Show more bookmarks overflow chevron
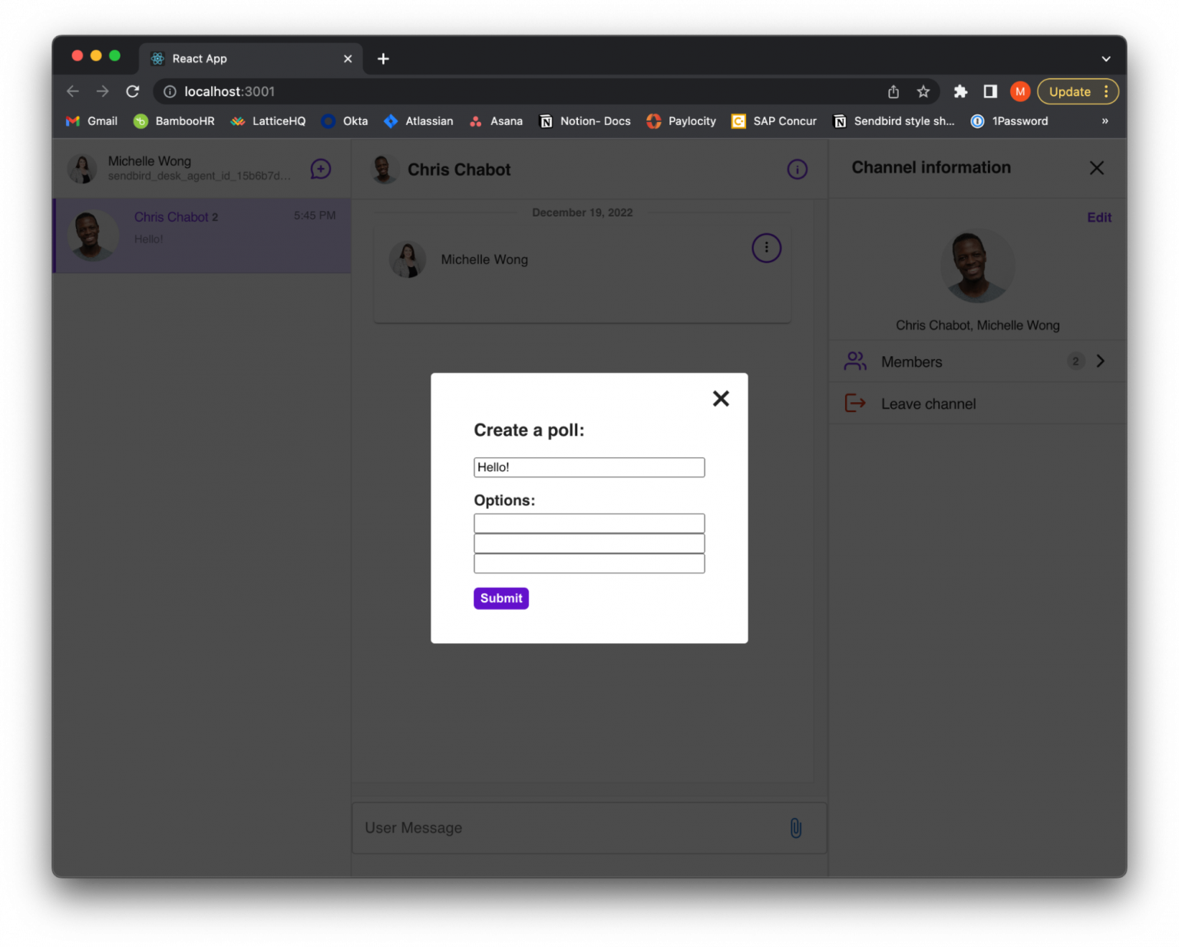Image resolution: width=1179 pixels, height=947 pixels. (x=1105, y=121)
